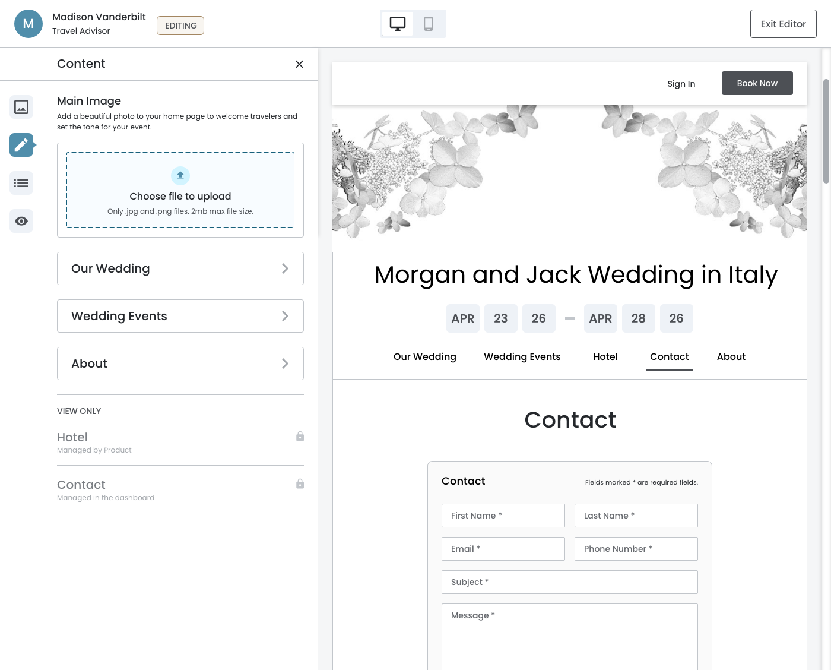The width and height of the screenshot is (831, 670).
Task: Expand the About section
Action: [180, 364]
